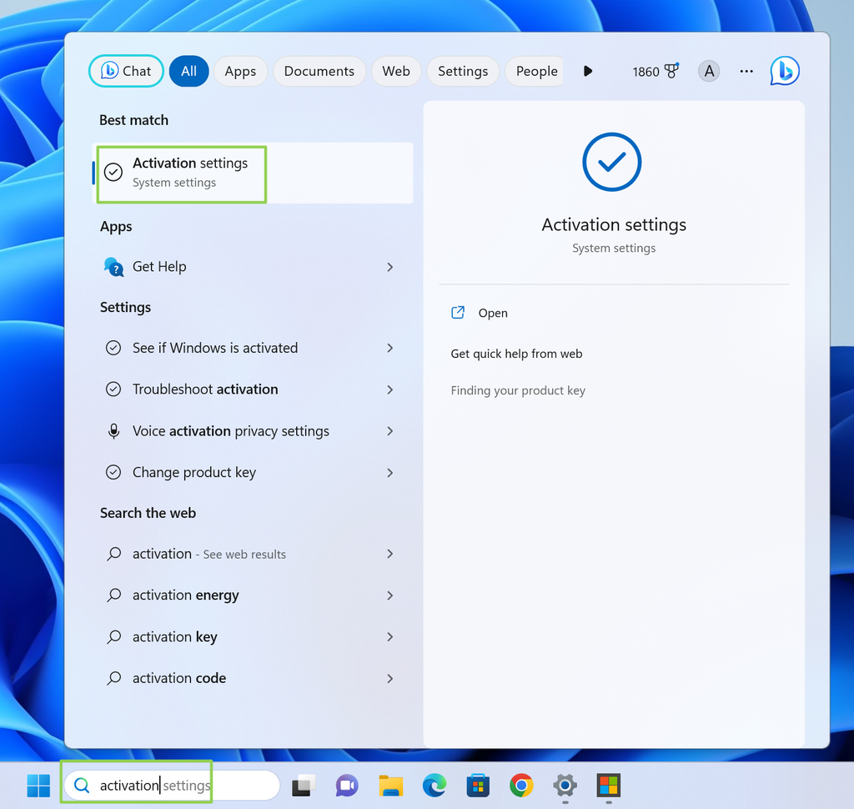Switch to the Apps search filter
Viewport: 854px width, 809px height.
coord(240,71)
